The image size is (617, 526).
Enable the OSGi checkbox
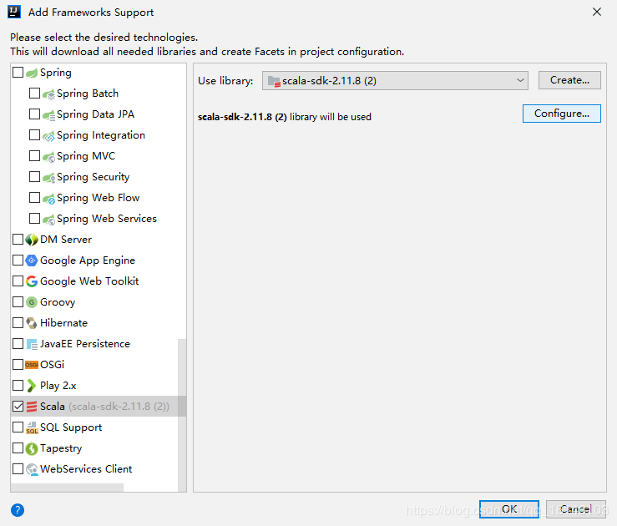pos(18,364)
